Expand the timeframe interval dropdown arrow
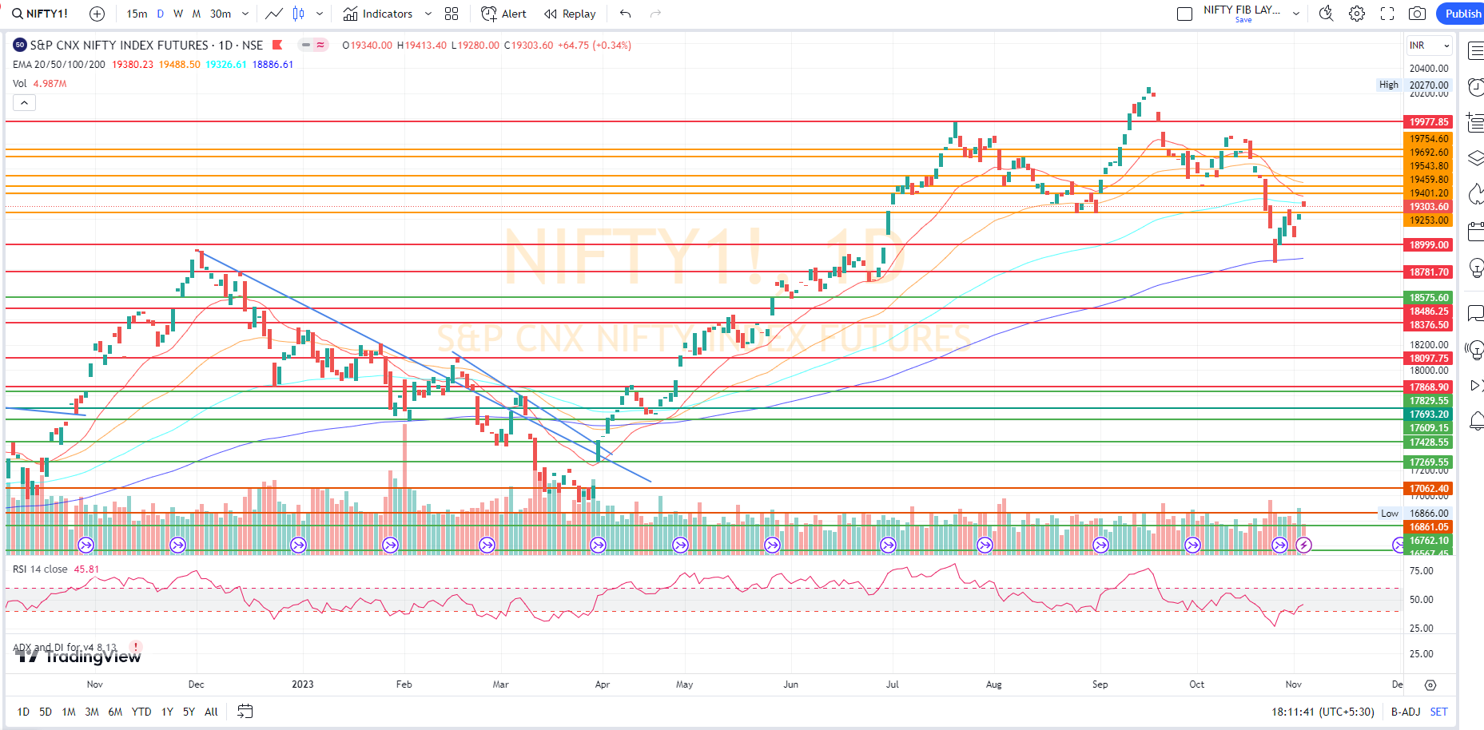Image resolution: width=1484 pixels, height=730 pixels. pyautogui.click(x=245, y=14)
